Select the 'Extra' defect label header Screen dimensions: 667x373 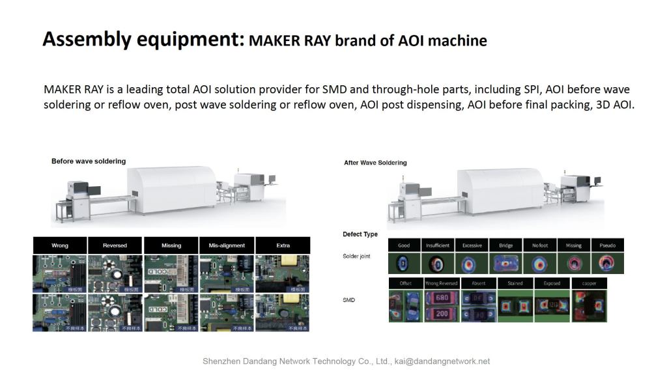coord(283,245)
